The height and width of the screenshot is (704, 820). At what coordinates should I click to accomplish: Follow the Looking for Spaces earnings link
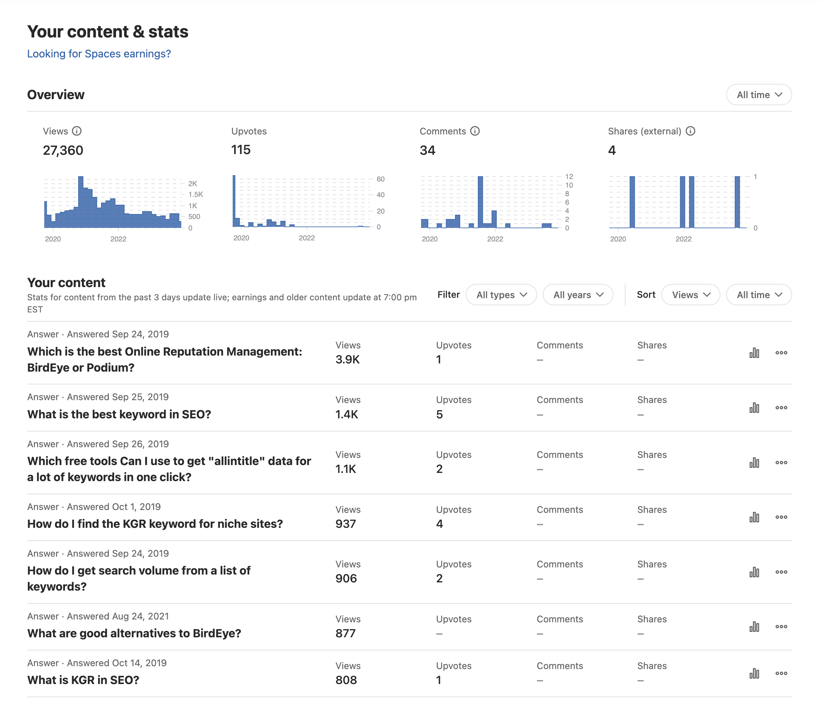pyautogui.click(x=99, y=54)
